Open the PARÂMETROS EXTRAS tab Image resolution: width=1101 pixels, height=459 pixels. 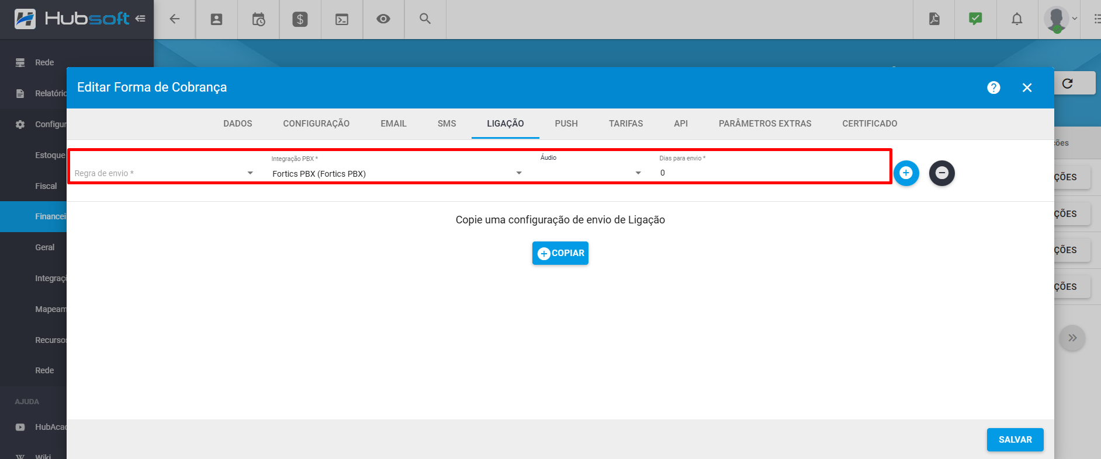[x=764, y=124]
